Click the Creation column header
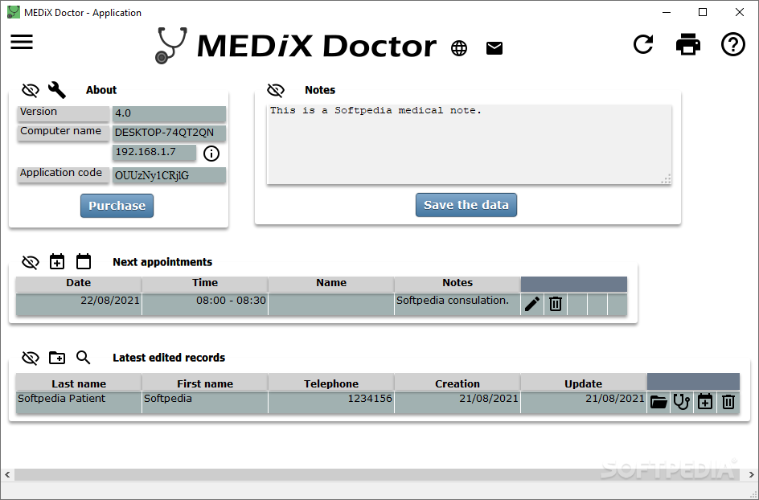 457,383
